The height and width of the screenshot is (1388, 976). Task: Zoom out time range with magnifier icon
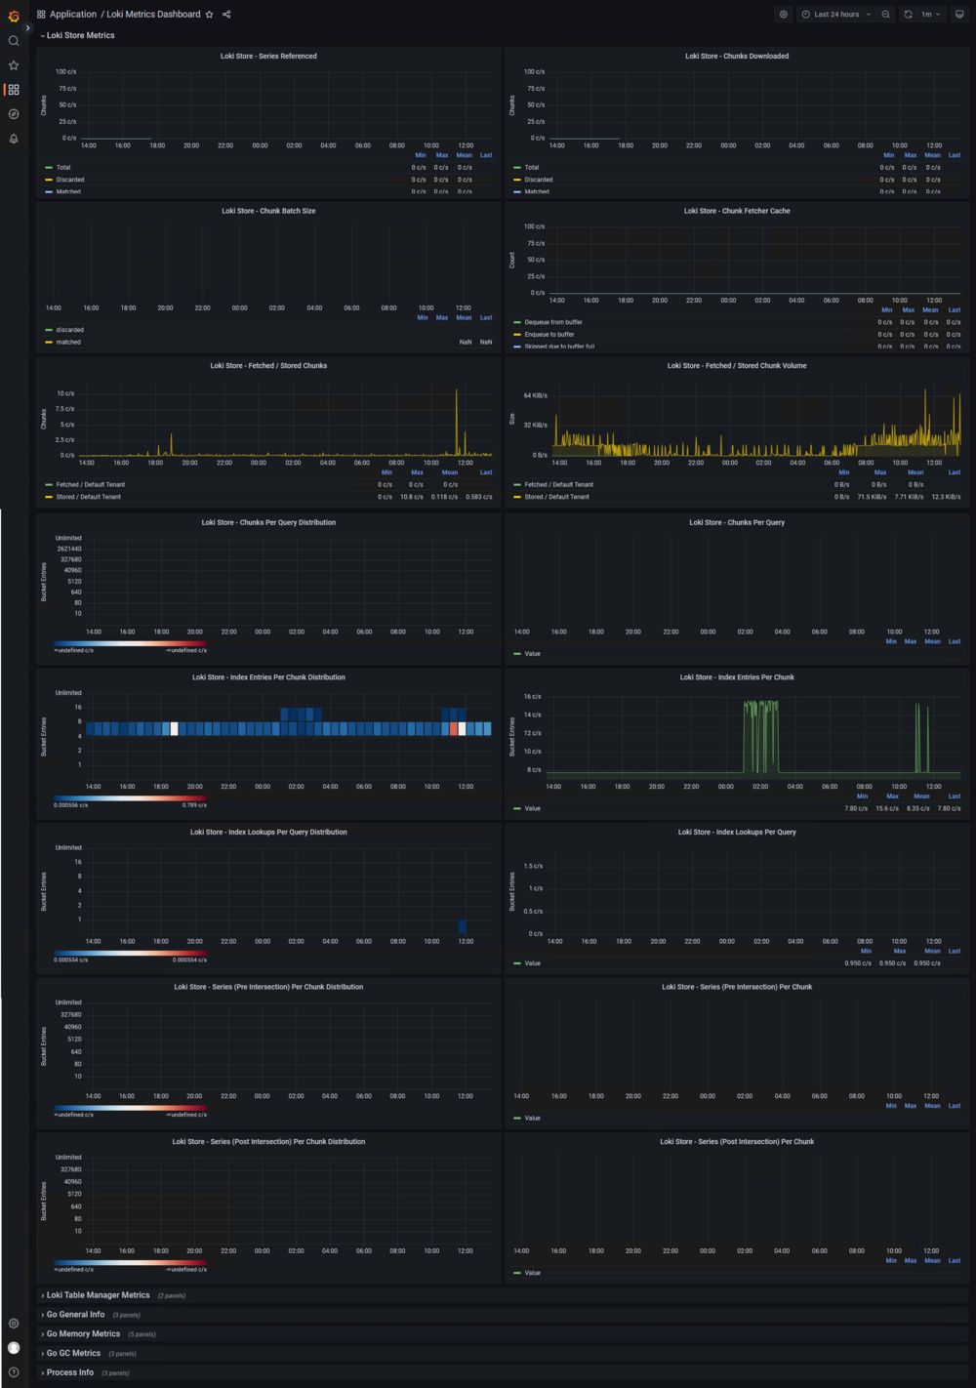[x=885, y=15]
